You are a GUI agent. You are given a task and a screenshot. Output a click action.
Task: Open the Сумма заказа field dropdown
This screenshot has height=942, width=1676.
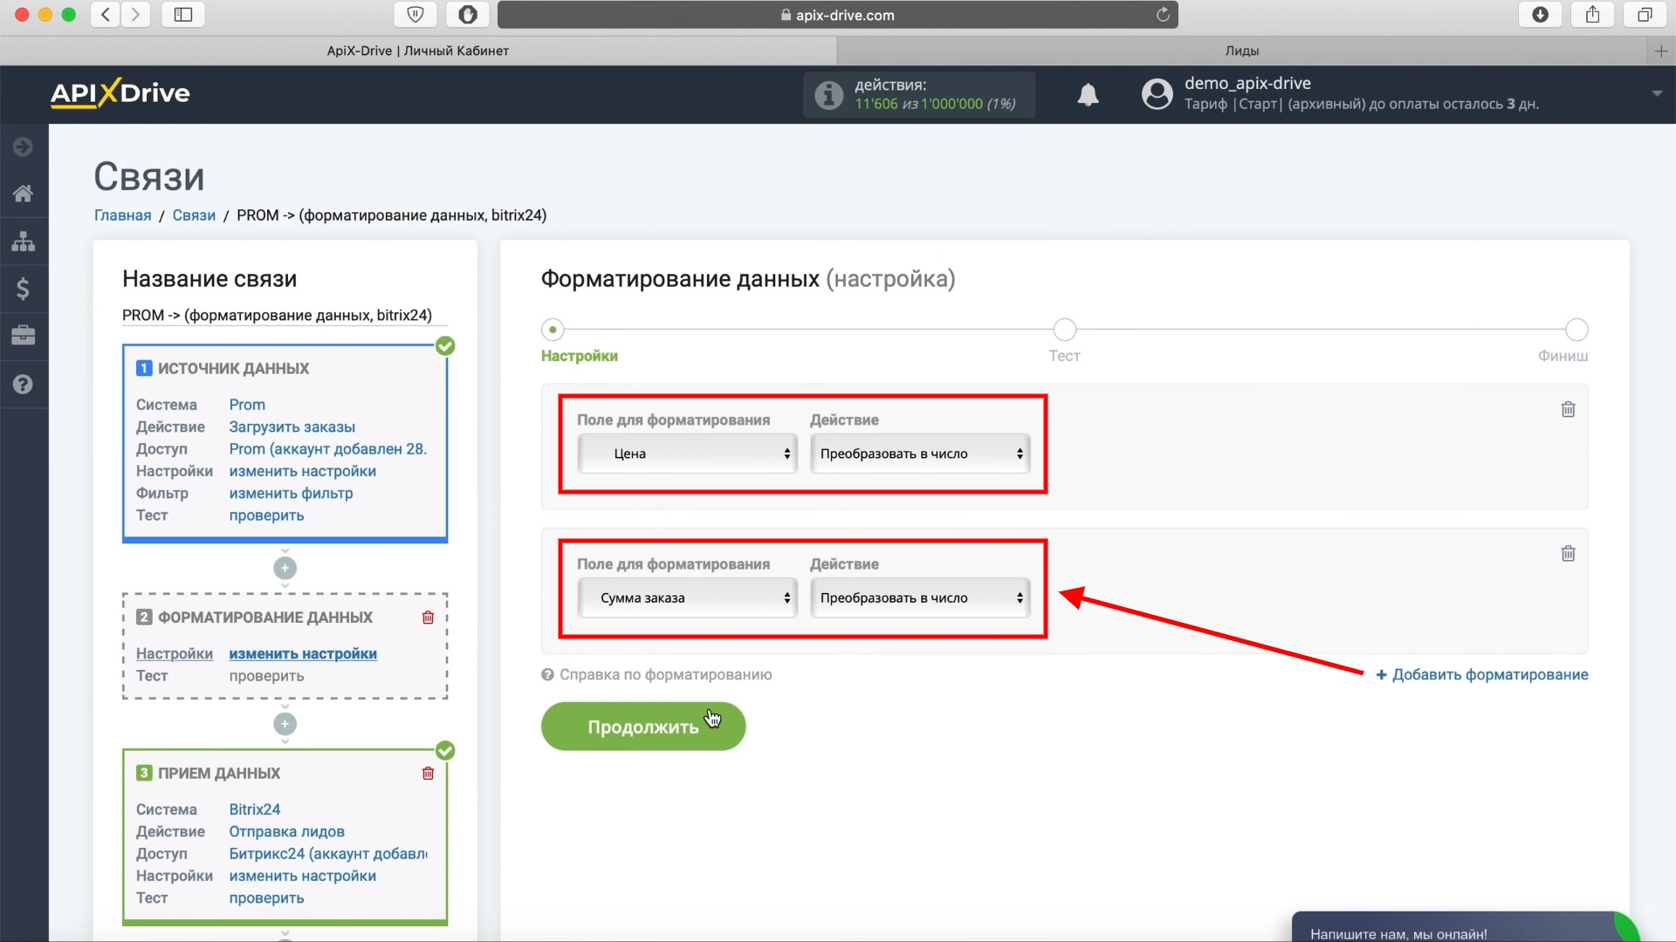tap(687, 598)
